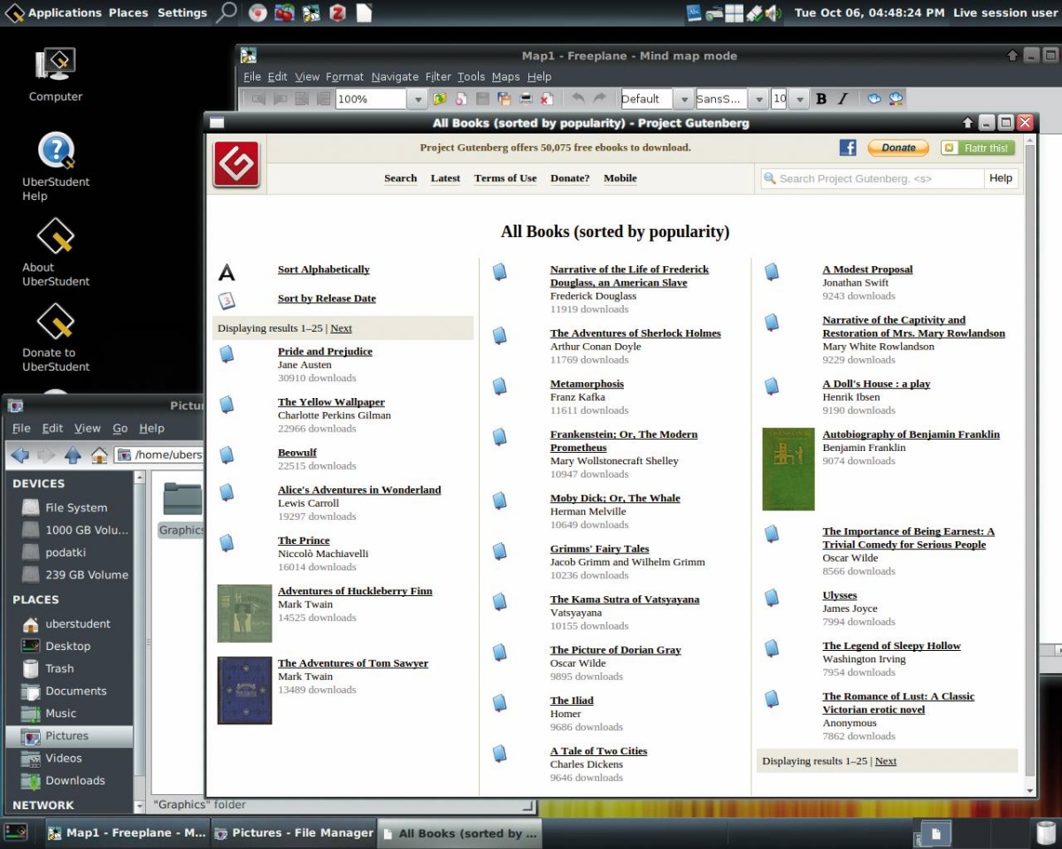Open the trash icon in bottom panel

(1046, 833)
